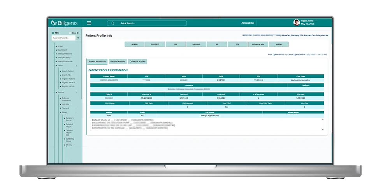Click the Validity value Valid
Image resolution: width=376 pixels, height=189 pixels.
[109, 116]
